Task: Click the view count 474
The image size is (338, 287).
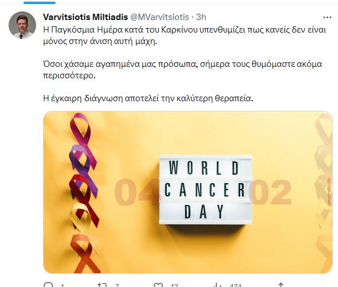Action: click(235, 285)
